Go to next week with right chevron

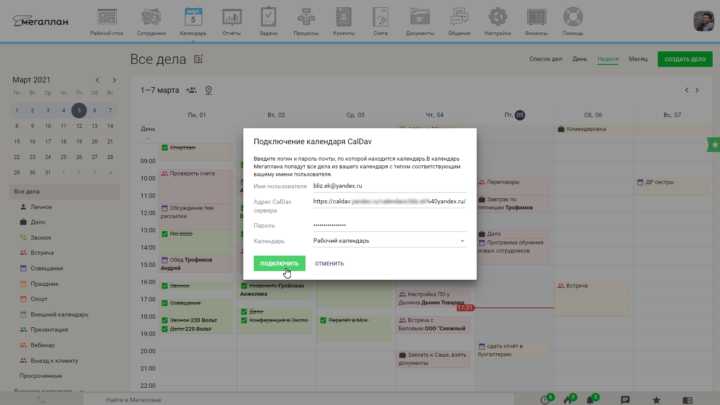pyautogui.click(x=697, y=90)
